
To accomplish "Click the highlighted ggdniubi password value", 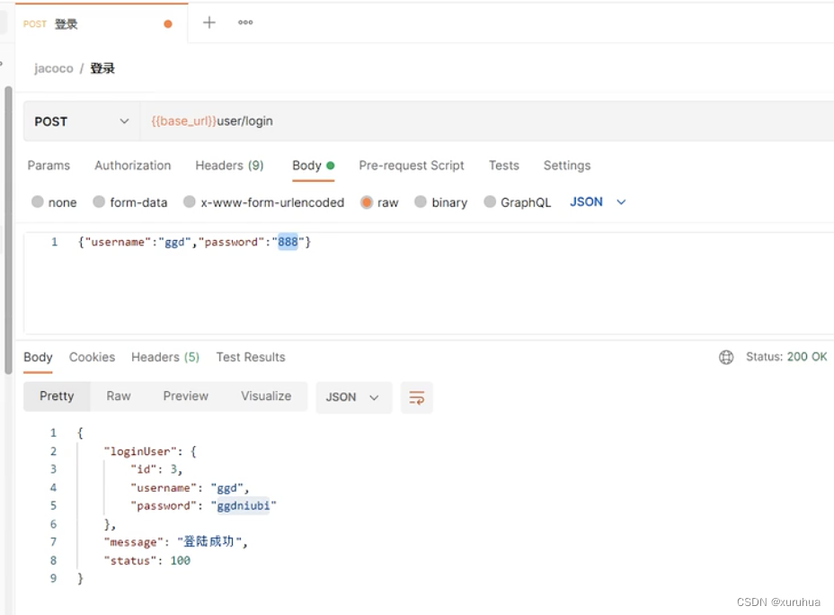I will coord(243,505).
